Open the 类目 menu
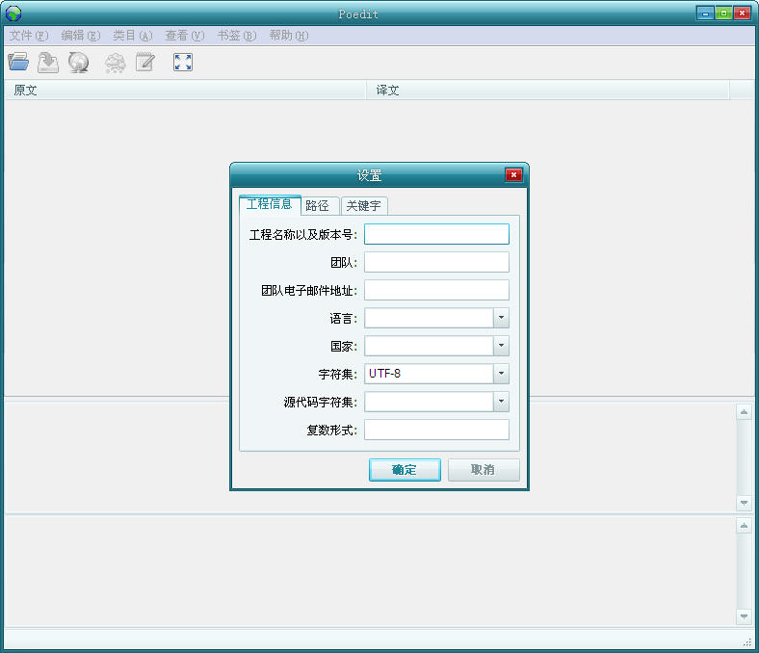This screenshot has height=653, width=759. 132,36
